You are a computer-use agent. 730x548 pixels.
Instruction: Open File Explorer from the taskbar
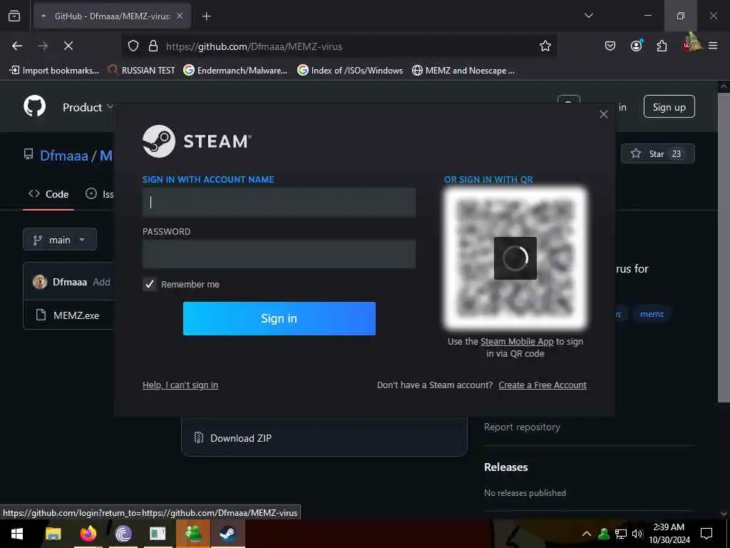pyautogui.click(x=53, y=534)
